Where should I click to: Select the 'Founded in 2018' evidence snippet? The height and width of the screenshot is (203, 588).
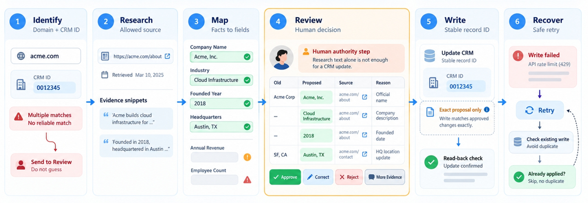tap(136, 145)
